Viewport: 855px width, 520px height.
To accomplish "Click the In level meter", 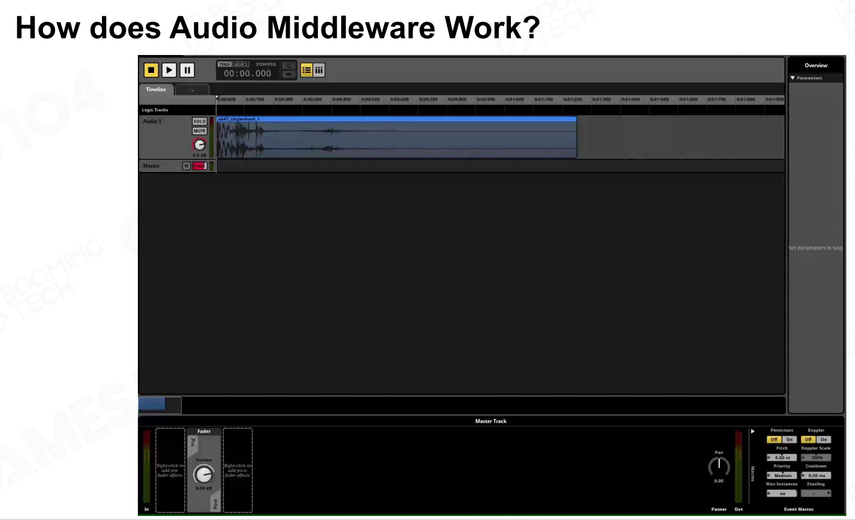I will tap(147, 467).
